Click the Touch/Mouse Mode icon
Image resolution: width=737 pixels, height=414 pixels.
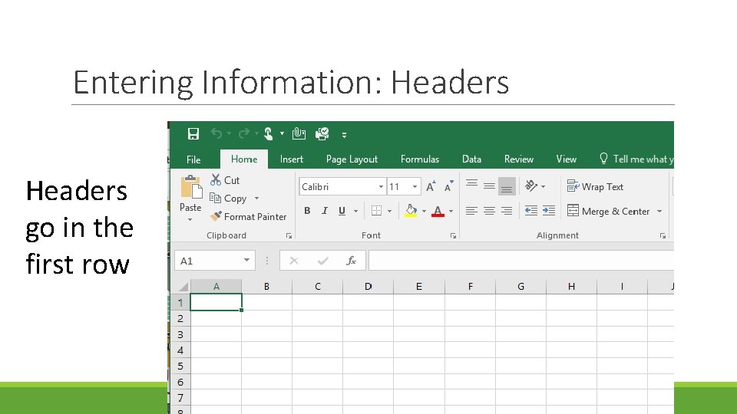(269, 133)
